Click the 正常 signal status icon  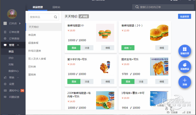pos(184,112)
